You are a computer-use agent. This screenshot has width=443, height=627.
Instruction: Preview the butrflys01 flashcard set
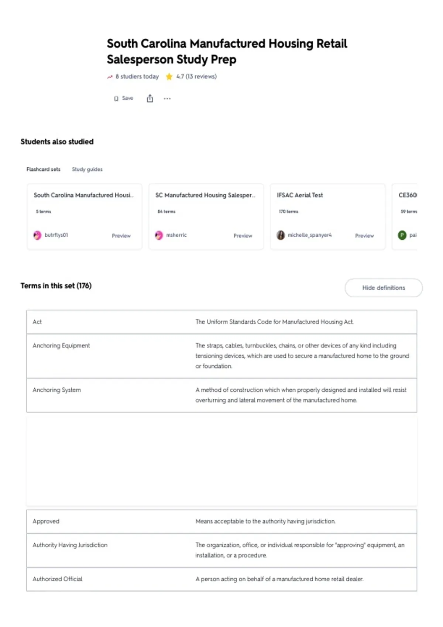[121, 236]
